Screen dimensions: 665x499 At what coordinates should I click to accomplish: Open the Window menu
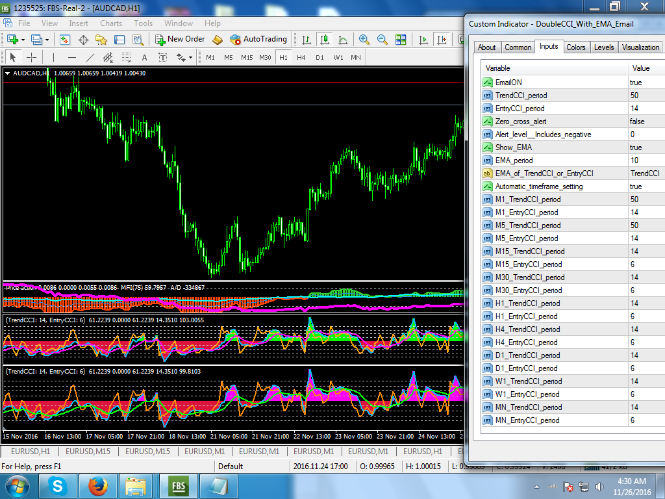click(x=179, y=23)
